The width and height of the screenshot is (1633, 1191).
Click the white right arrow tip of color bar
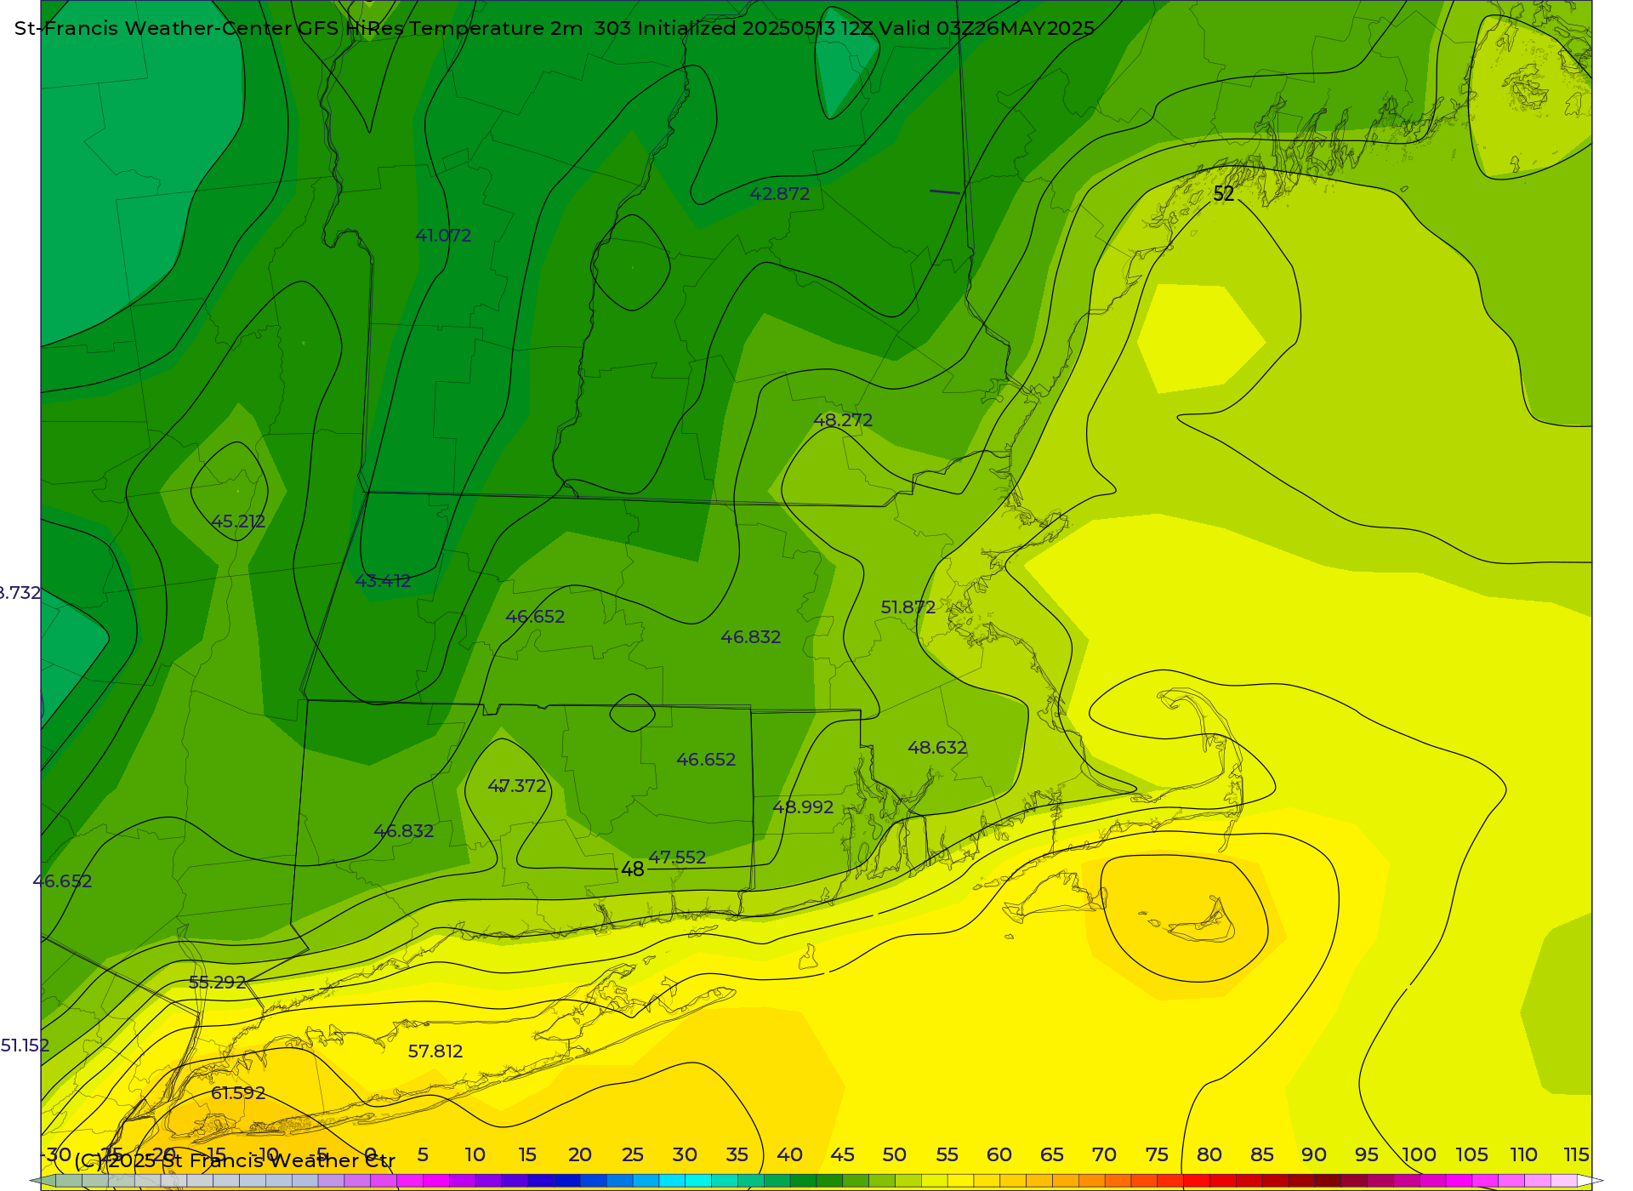[x=1590, y=1181]
